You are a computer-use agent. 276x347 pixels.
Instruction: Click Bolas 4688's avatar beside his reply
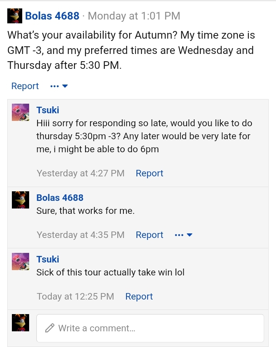click(x=20, y=200)
